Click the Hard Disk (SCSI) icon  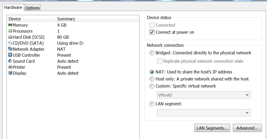click(10, 37)
